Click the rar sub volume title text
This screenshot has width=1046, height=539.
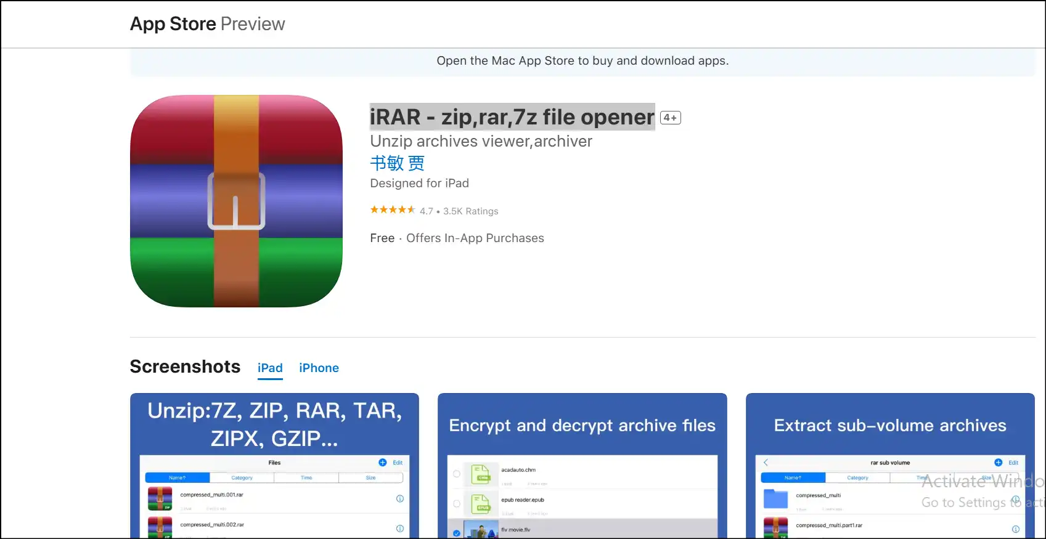[x=890, y=463]
